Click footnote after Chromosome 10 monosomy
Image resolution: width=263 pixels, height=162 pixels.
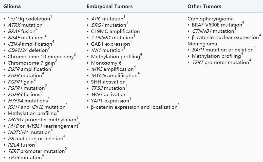(74, 55)
